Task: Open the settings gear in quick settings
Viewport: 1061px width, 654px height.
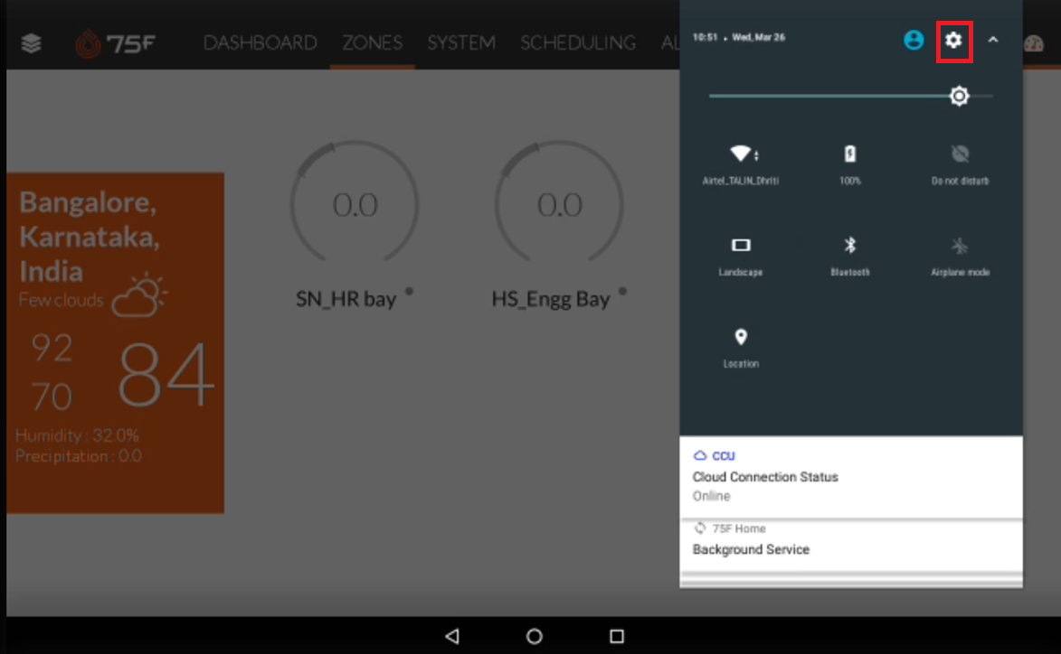Action: click(x=954, y=40)
